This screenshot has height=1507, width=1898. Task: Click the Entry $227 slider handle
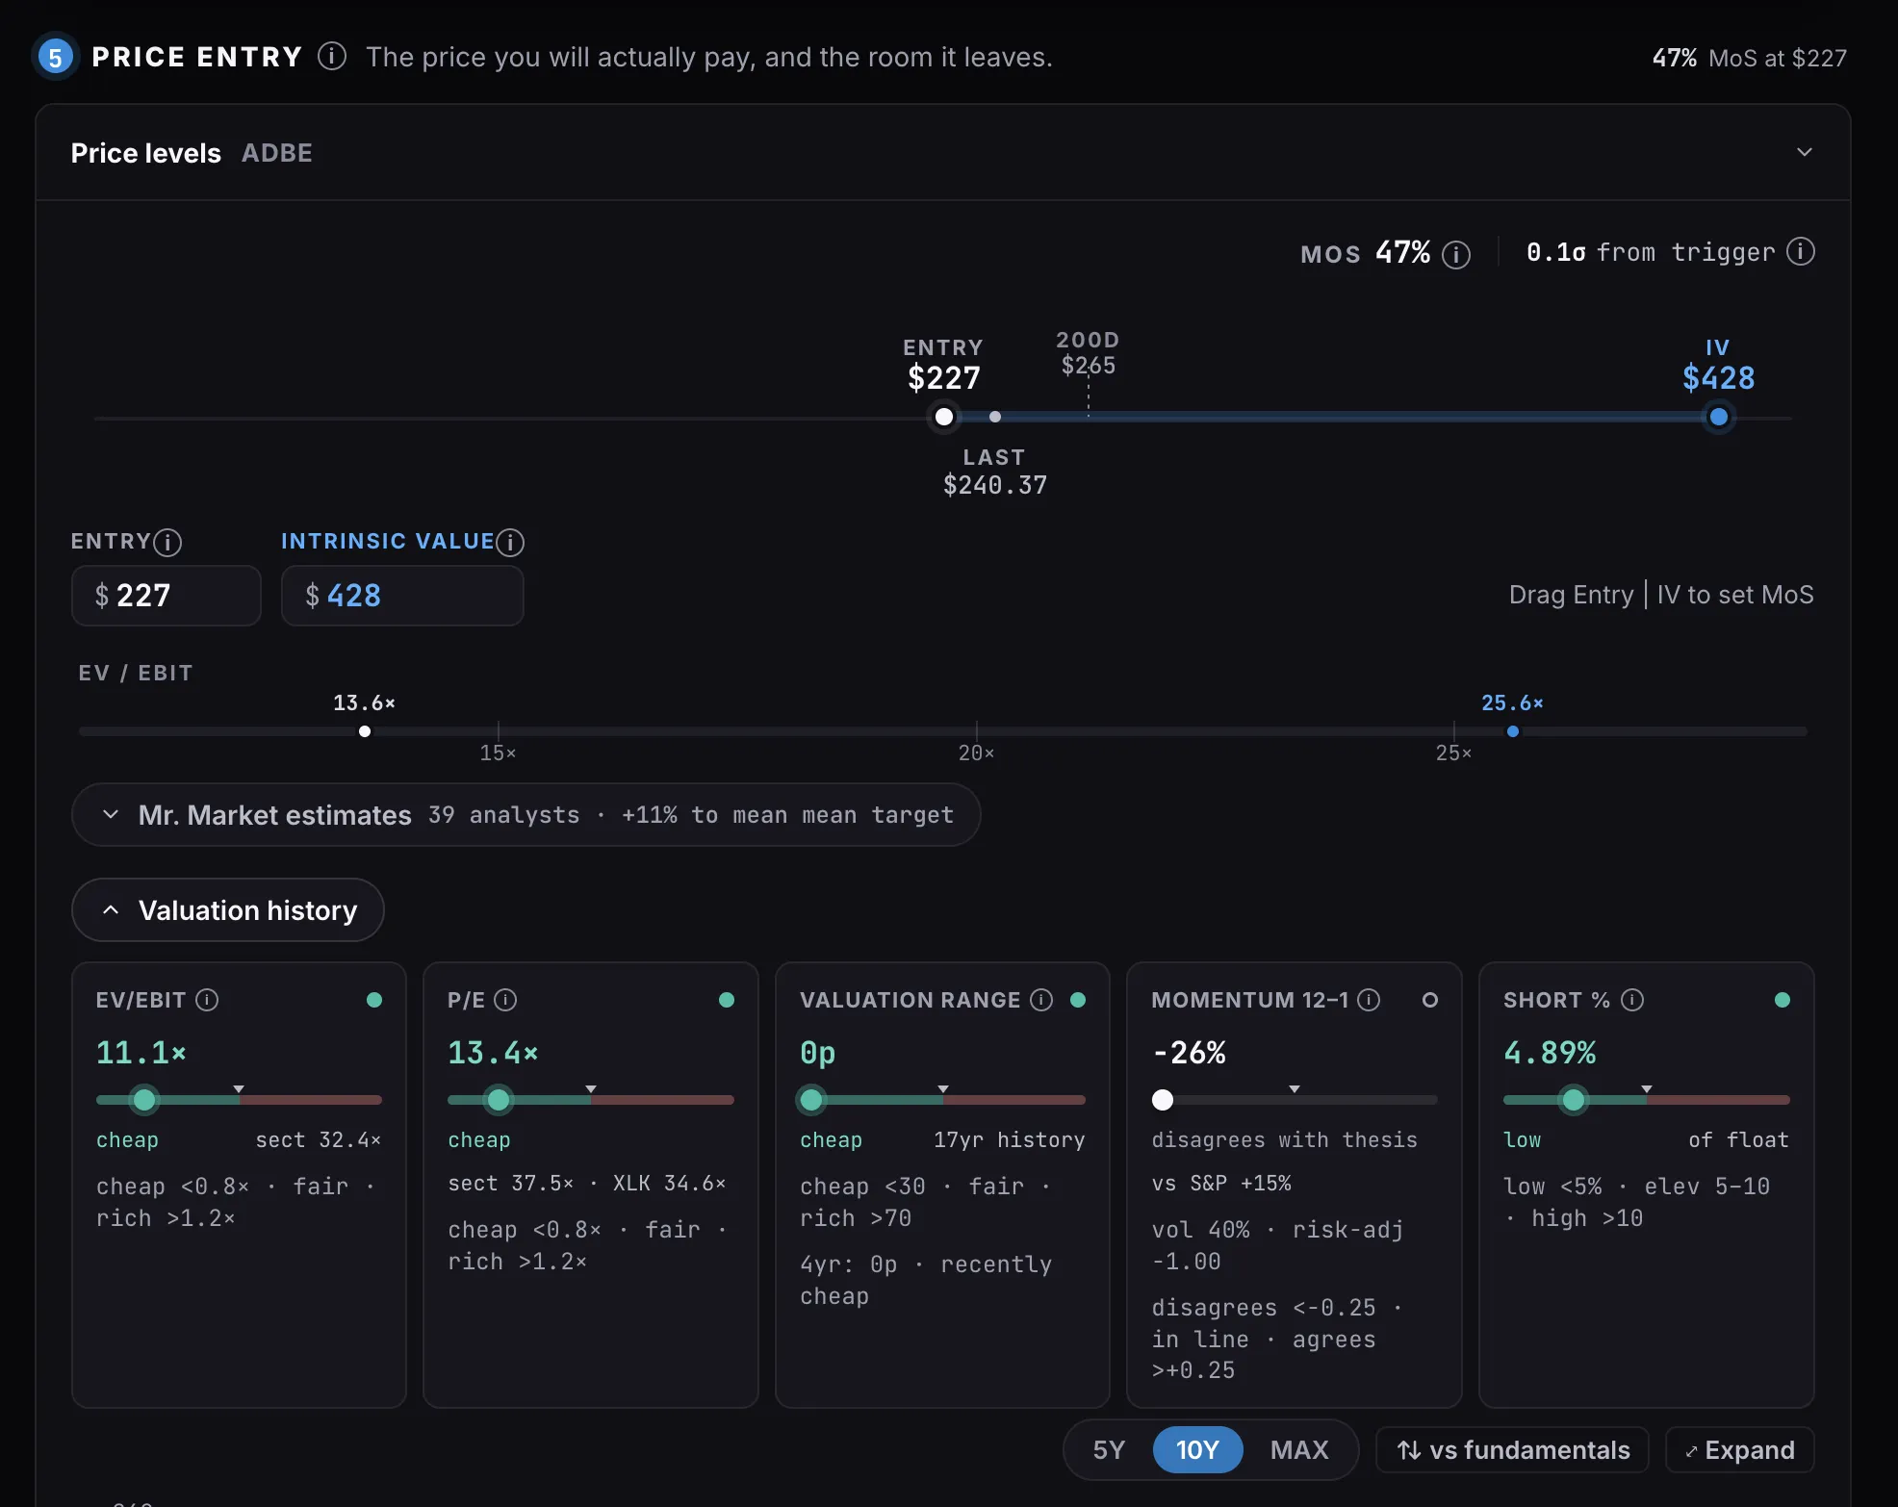coord(944,417)
